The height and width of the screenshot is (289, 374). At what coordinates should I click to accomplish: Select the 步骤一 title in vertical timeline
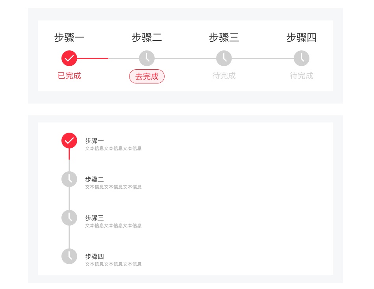(94, 141)
